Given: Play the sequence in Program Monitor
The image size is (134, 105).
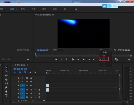Looking at the screenshot, I should pos(84,59).
